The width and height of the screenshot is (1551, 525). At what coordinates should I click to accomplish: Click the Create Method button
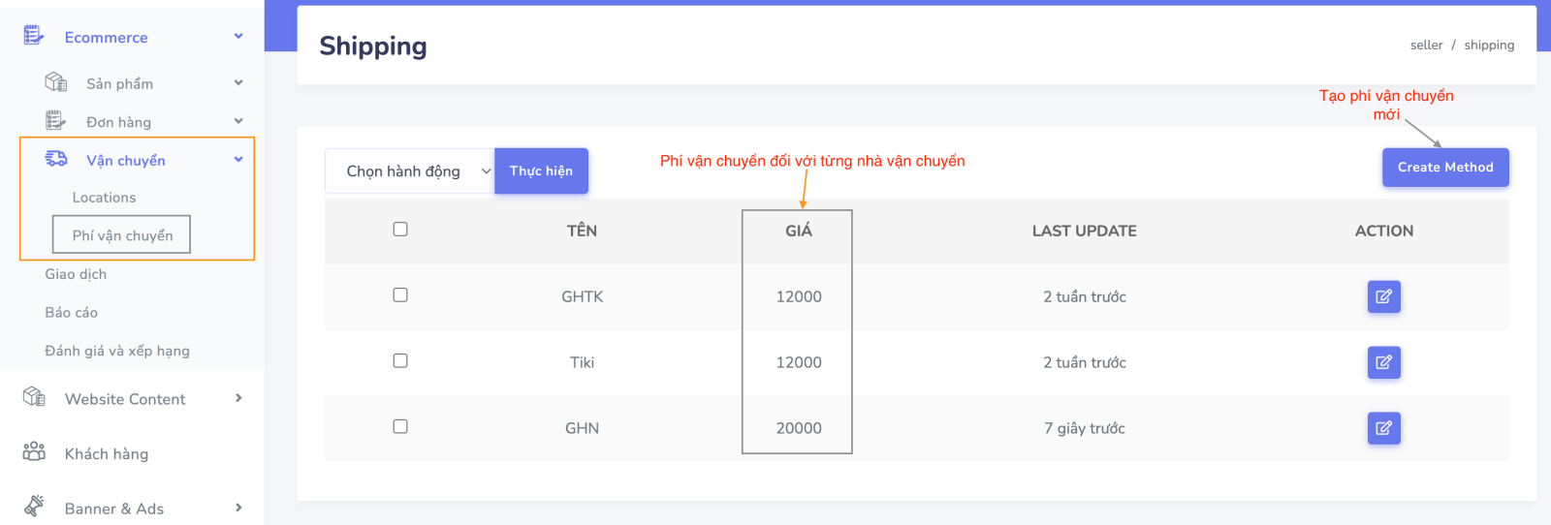[x=1444, y=168]
